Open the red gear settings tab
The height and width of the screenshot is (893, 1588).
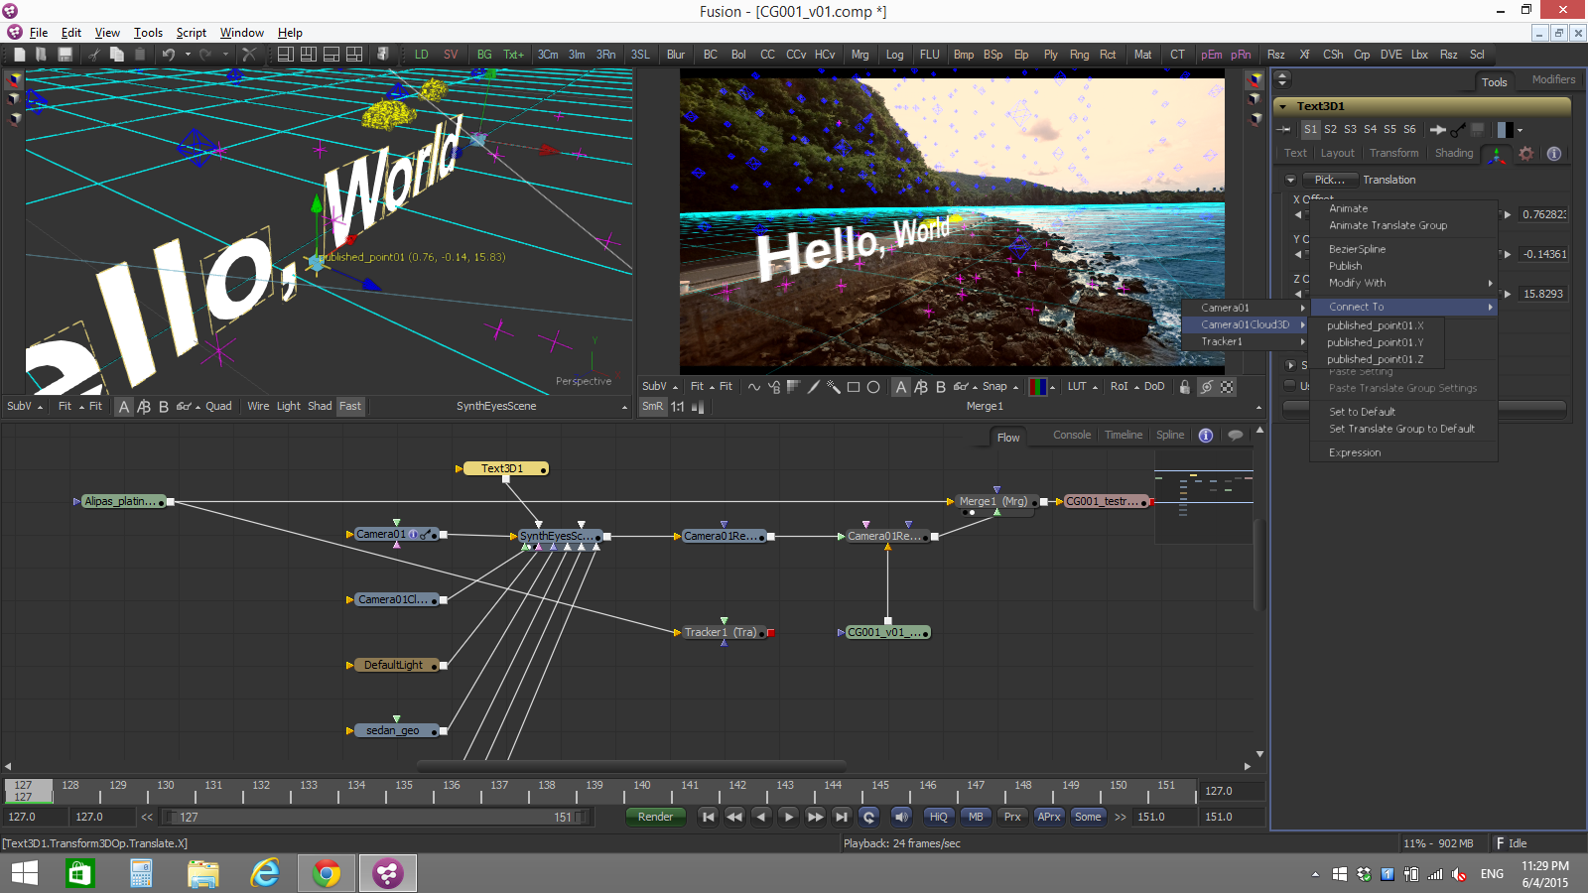1526,154
